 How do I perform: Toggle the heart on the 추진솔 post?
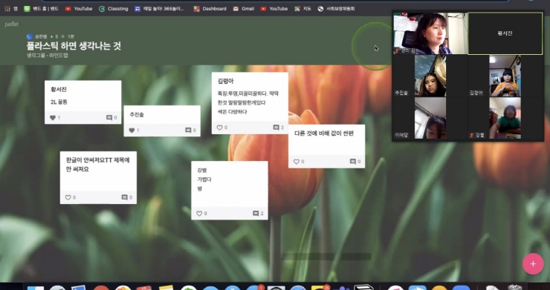point(132,131)
